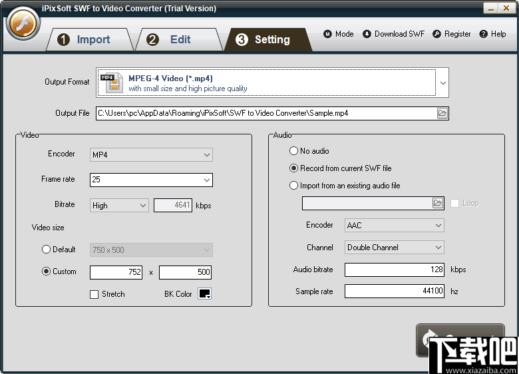Select the Default video size radio button
Image resolution: width=519 pixels, height=374 pixels.
pyautogui.click(x=46, y=250)
